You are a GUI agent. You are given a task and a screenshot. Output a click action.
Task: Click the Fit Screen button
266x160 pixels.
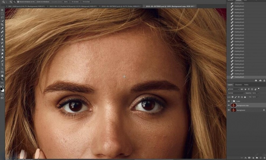click(x=75, y=2)
